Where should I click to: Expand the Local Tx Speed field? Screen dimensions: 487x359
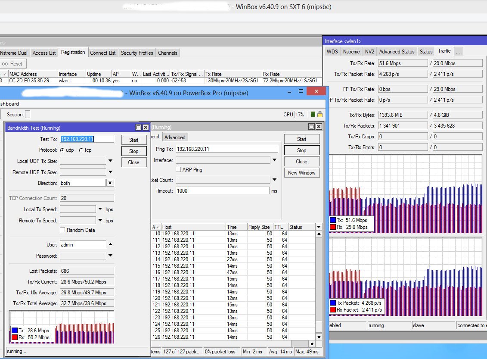100,209
